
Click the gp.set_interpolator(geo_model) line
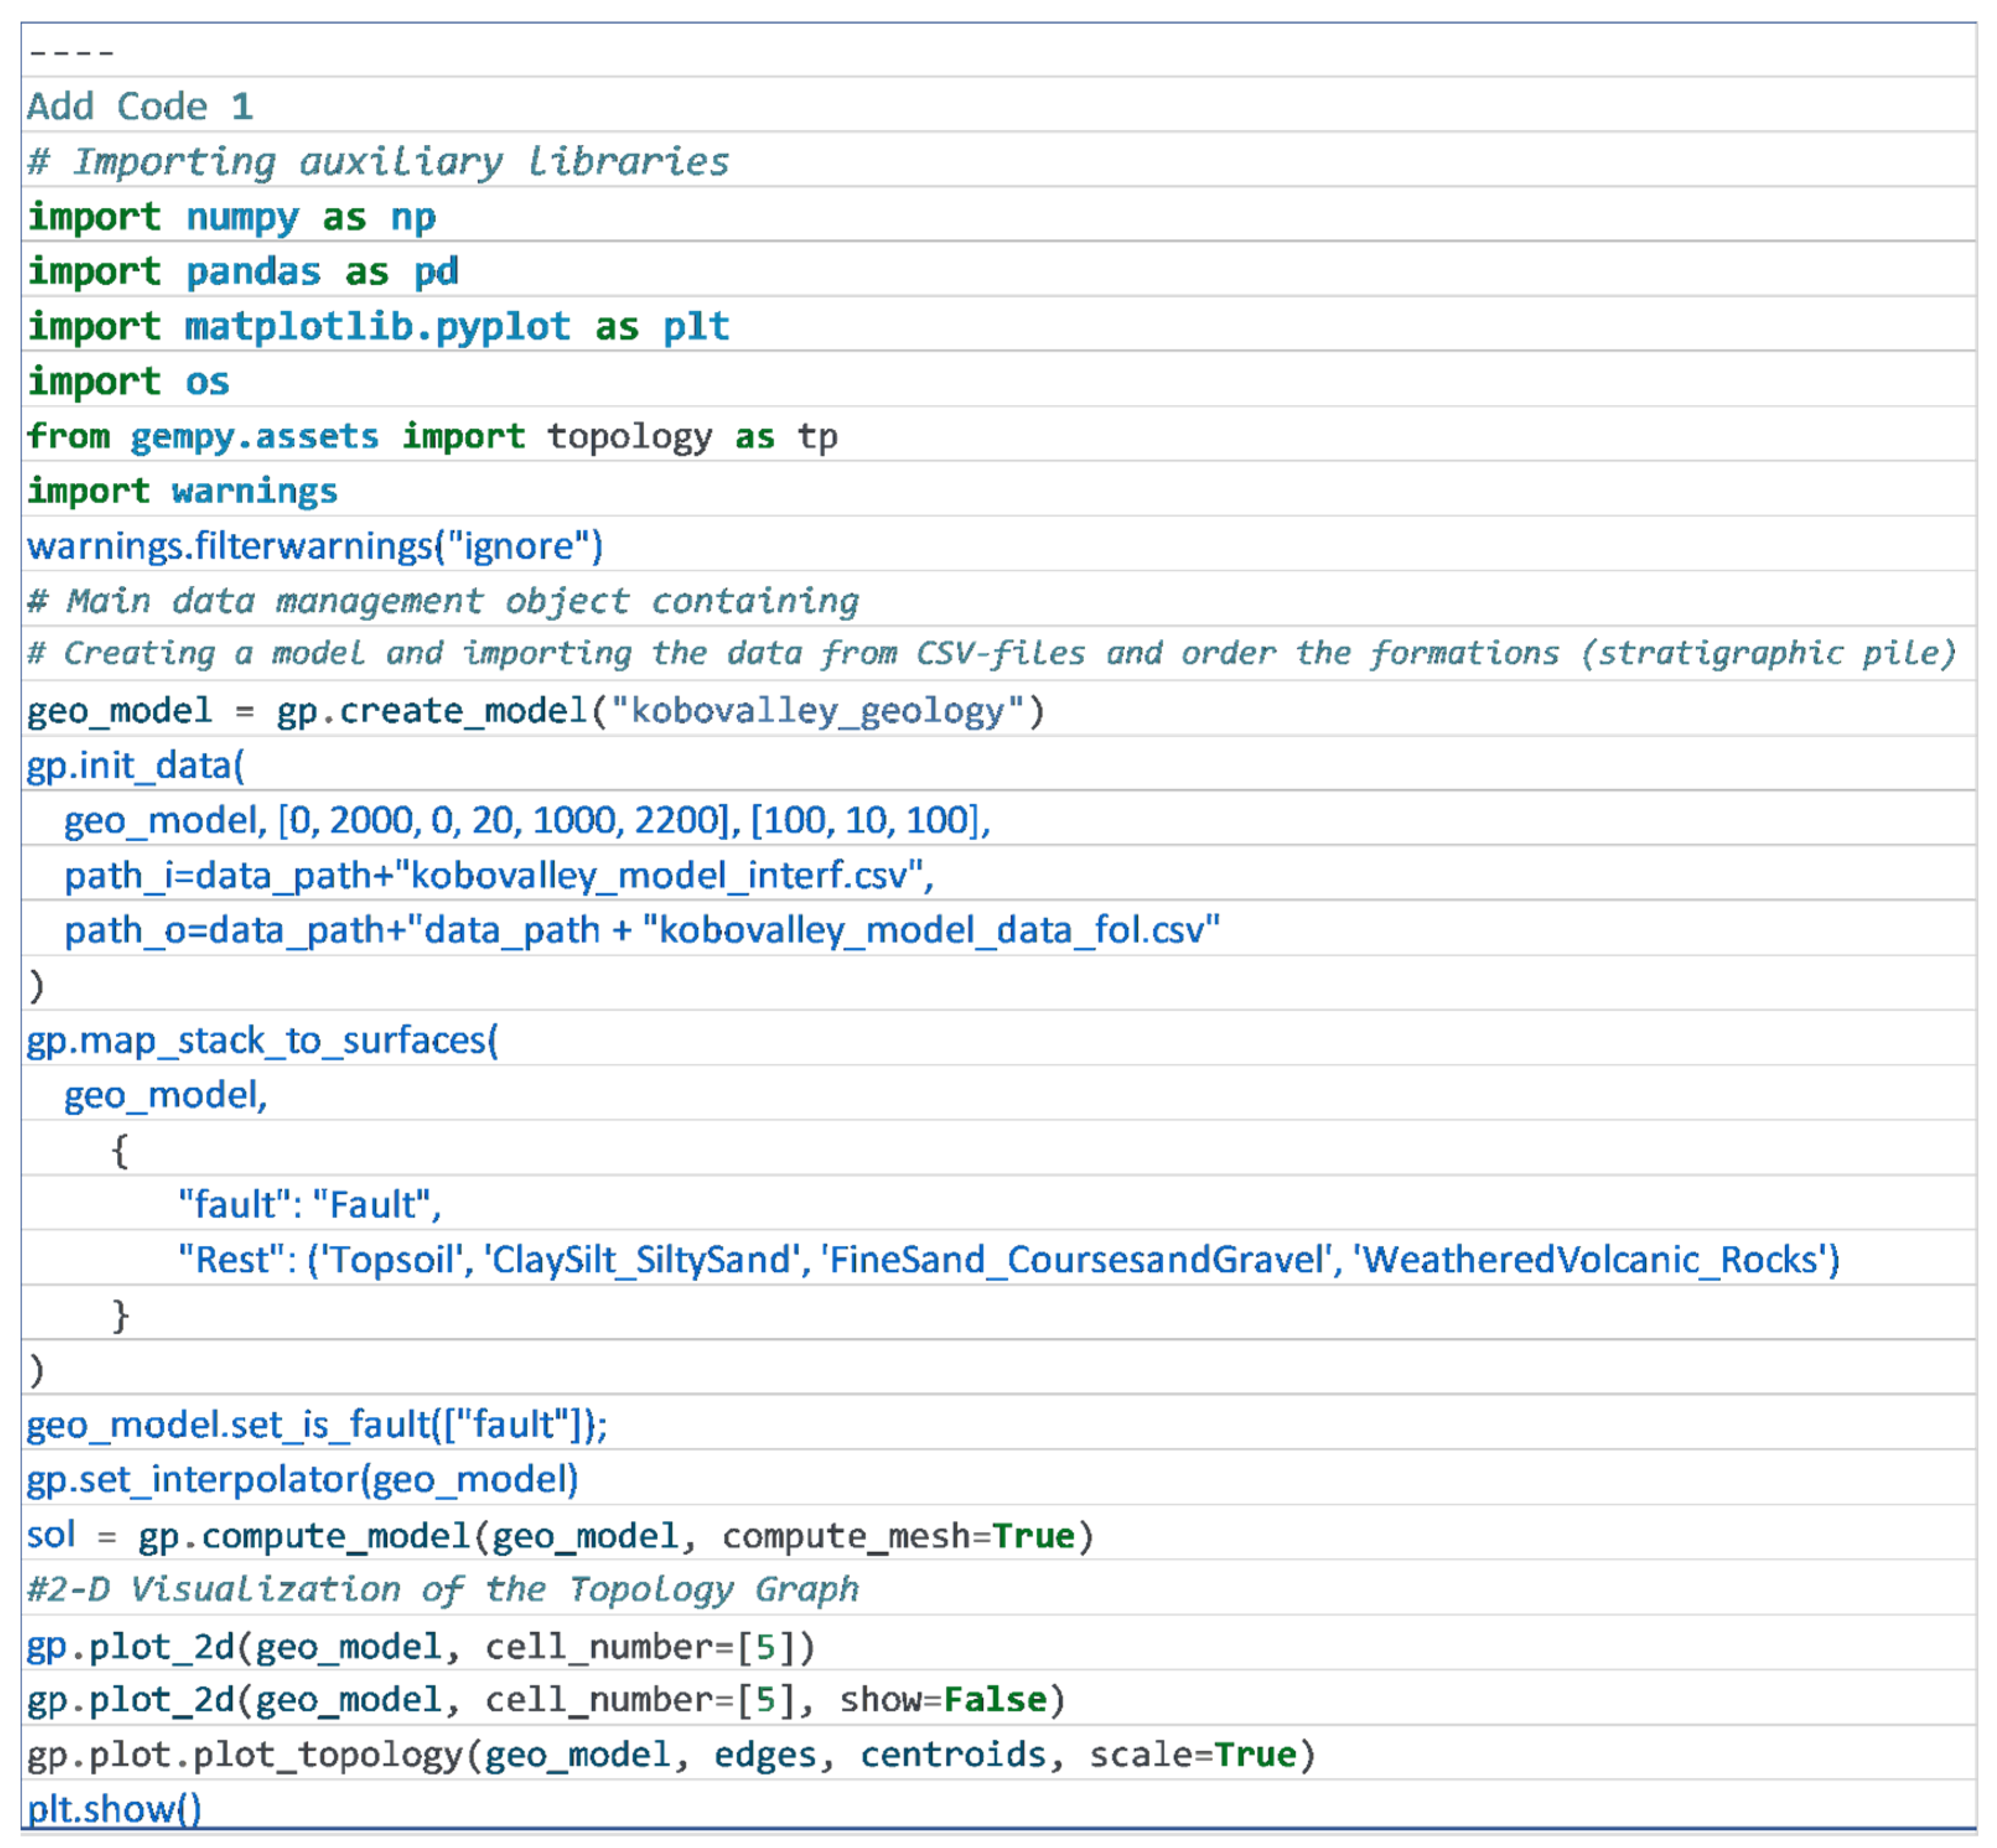(302, 1479)
